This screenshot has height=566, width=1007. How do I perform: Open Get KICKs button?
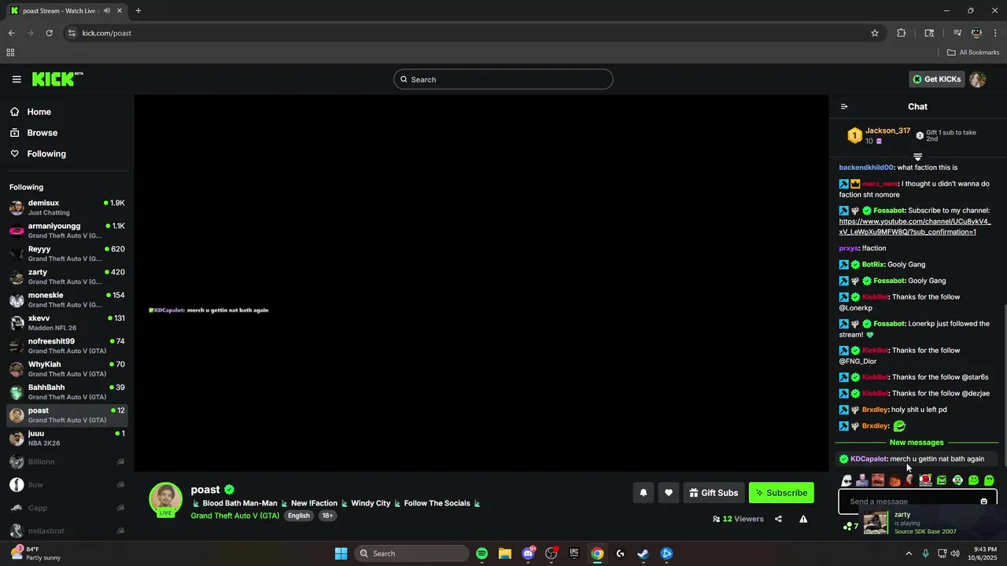point(936,79)
